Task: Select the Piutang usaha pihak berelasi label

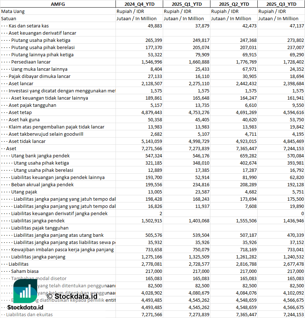Action: coord(43,47)
